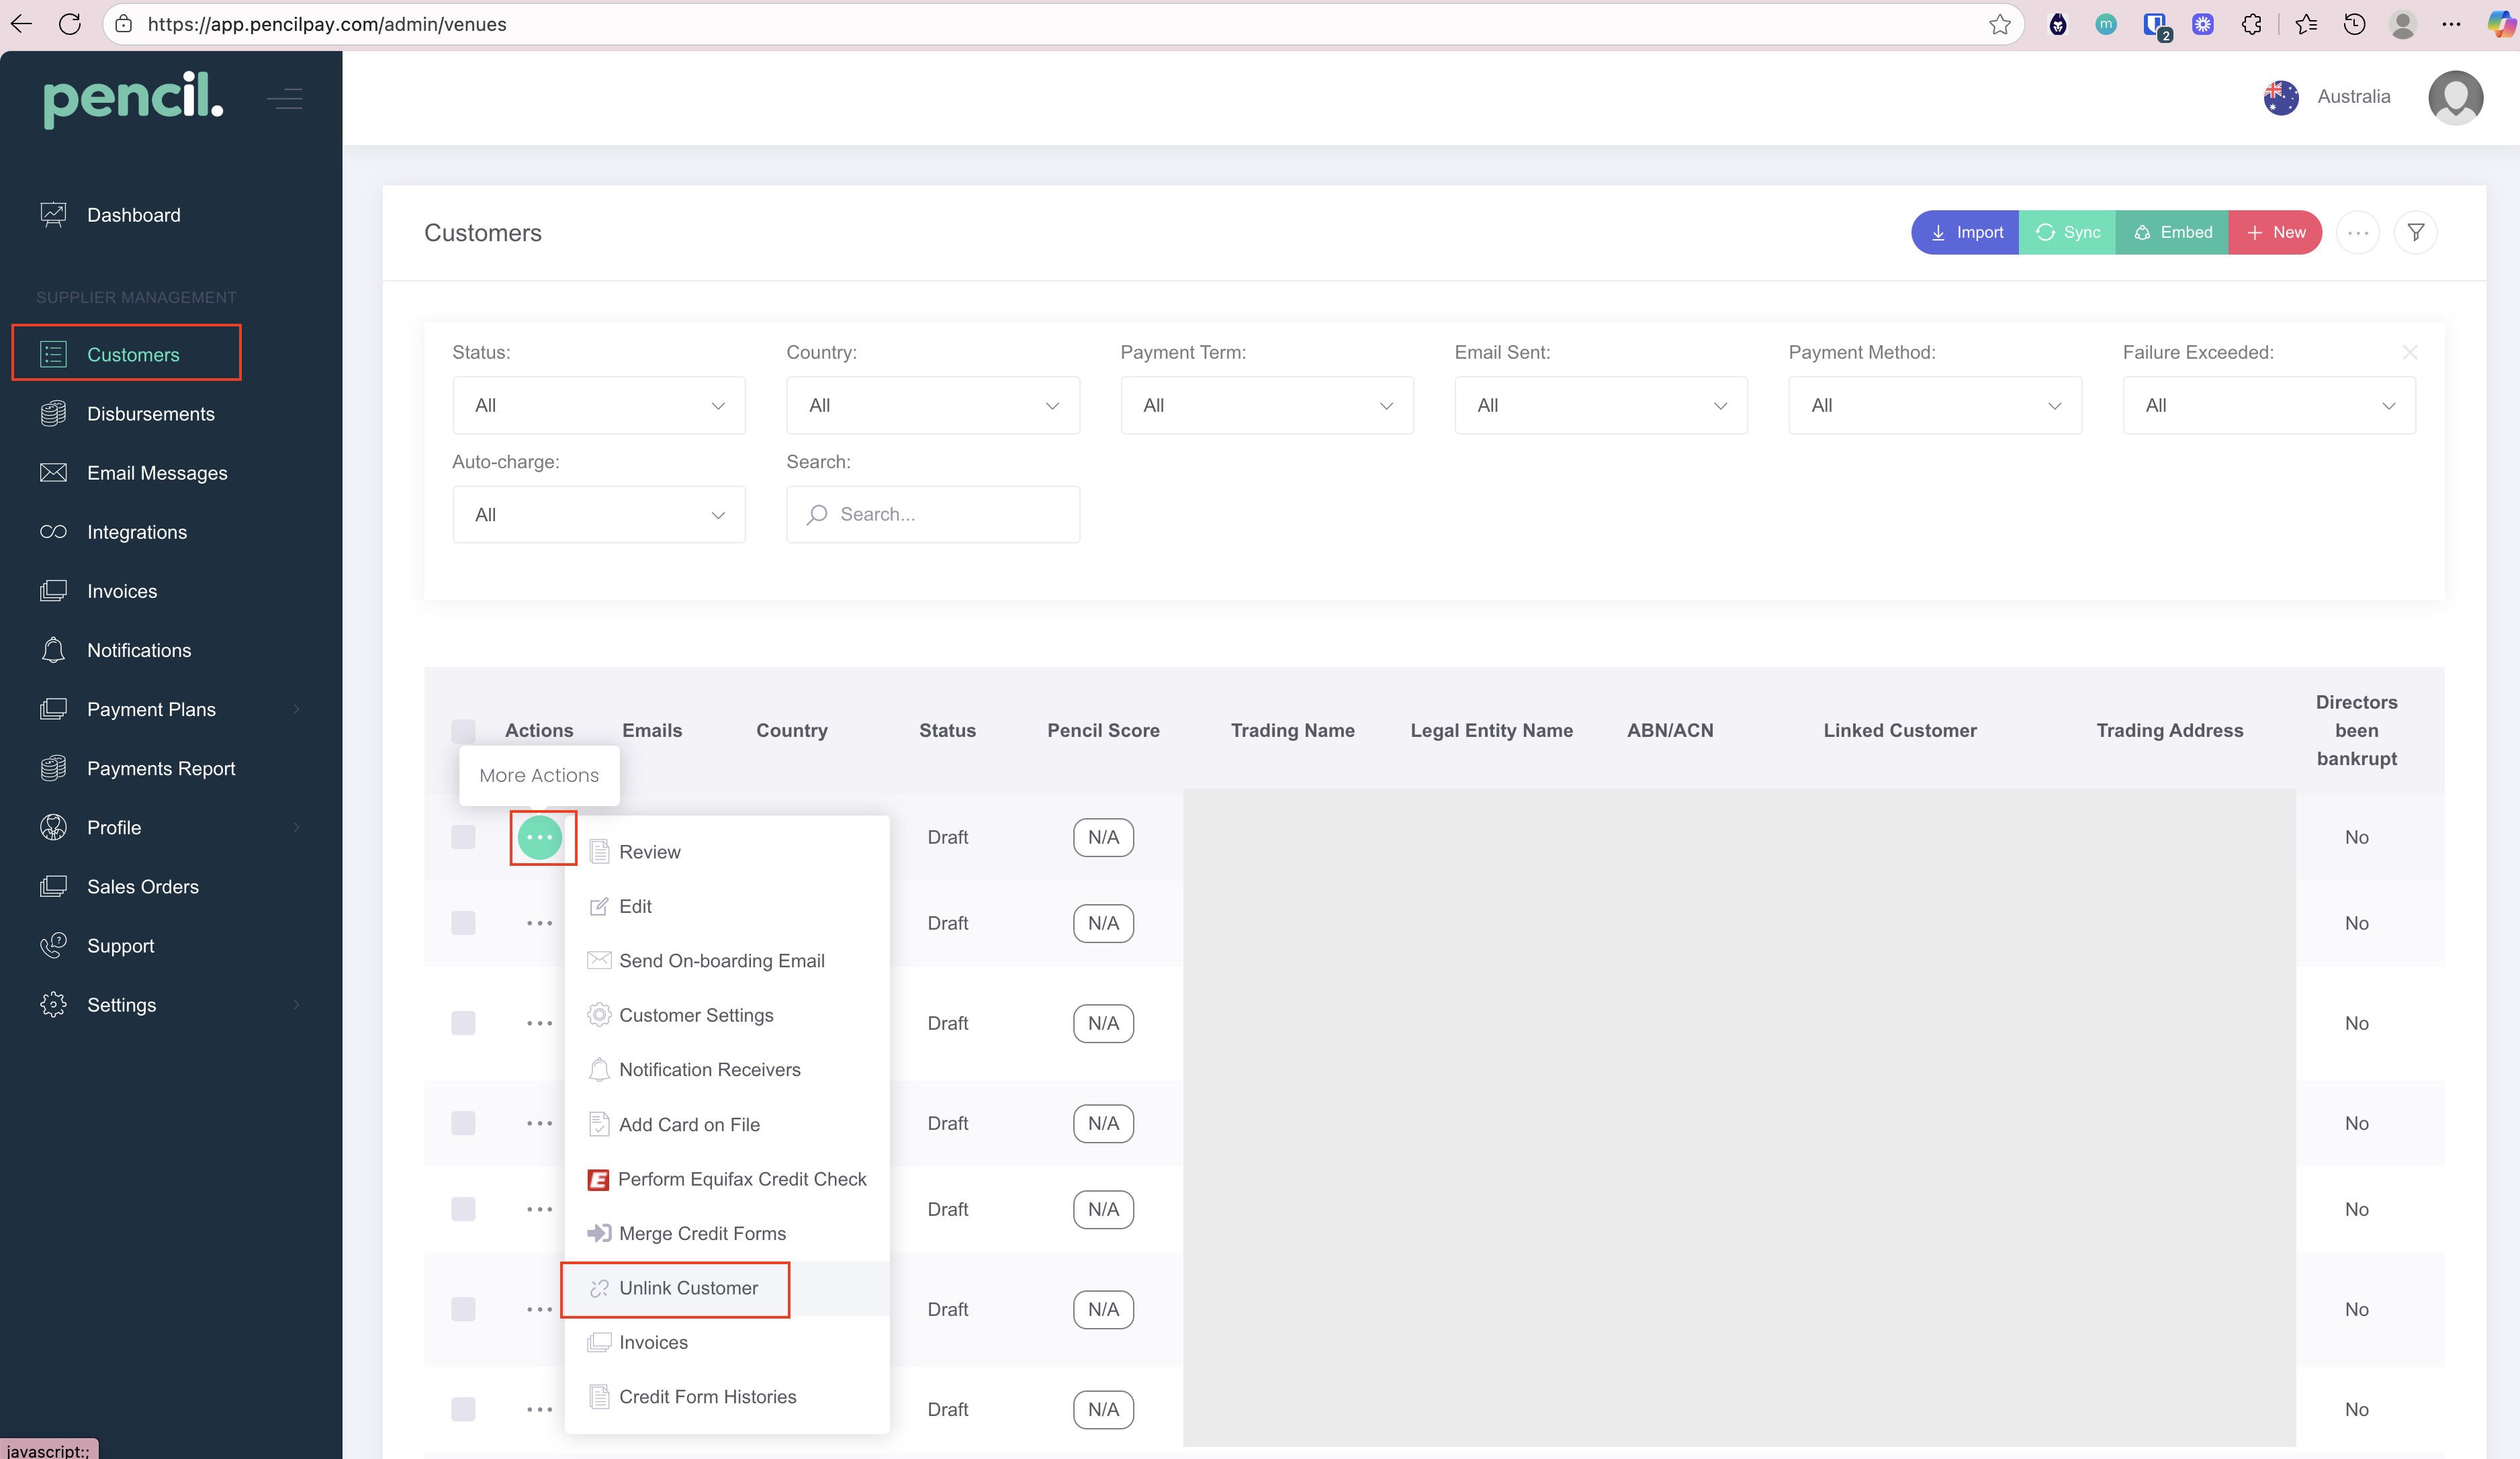Open Invoices in the sidebar
Viewport: 2520px width, 1459px height.
click(x=122, y=591)
